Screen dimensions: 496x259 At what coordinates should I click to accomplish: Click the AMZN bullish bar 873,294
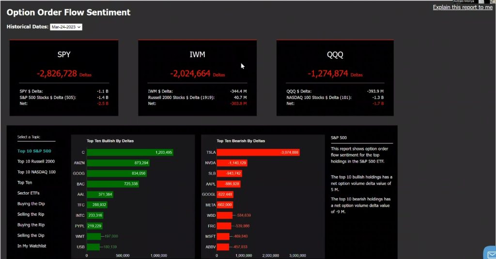(x=118, y=163)
